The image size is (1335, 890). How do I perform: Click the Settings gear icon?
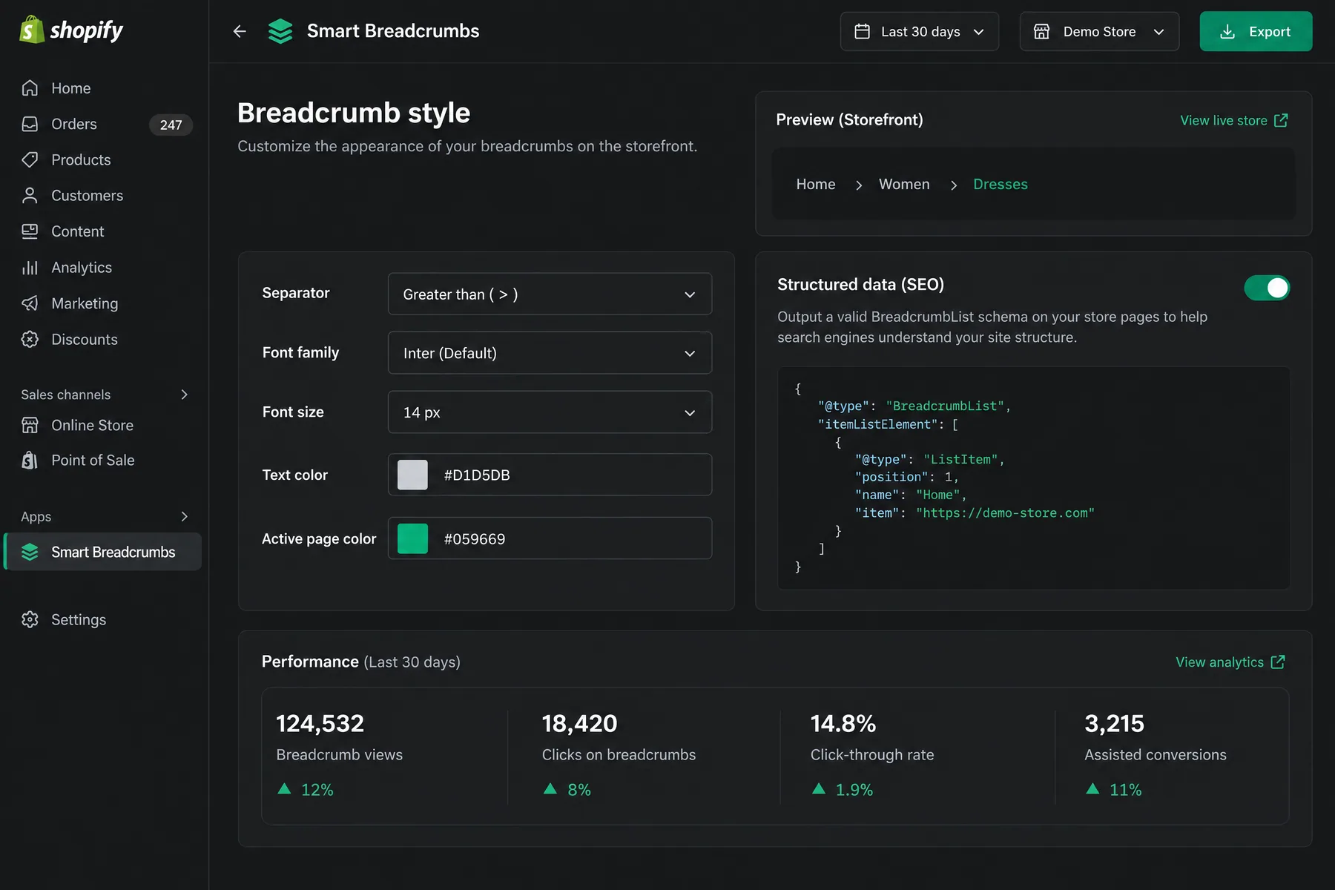coord(30,619)
